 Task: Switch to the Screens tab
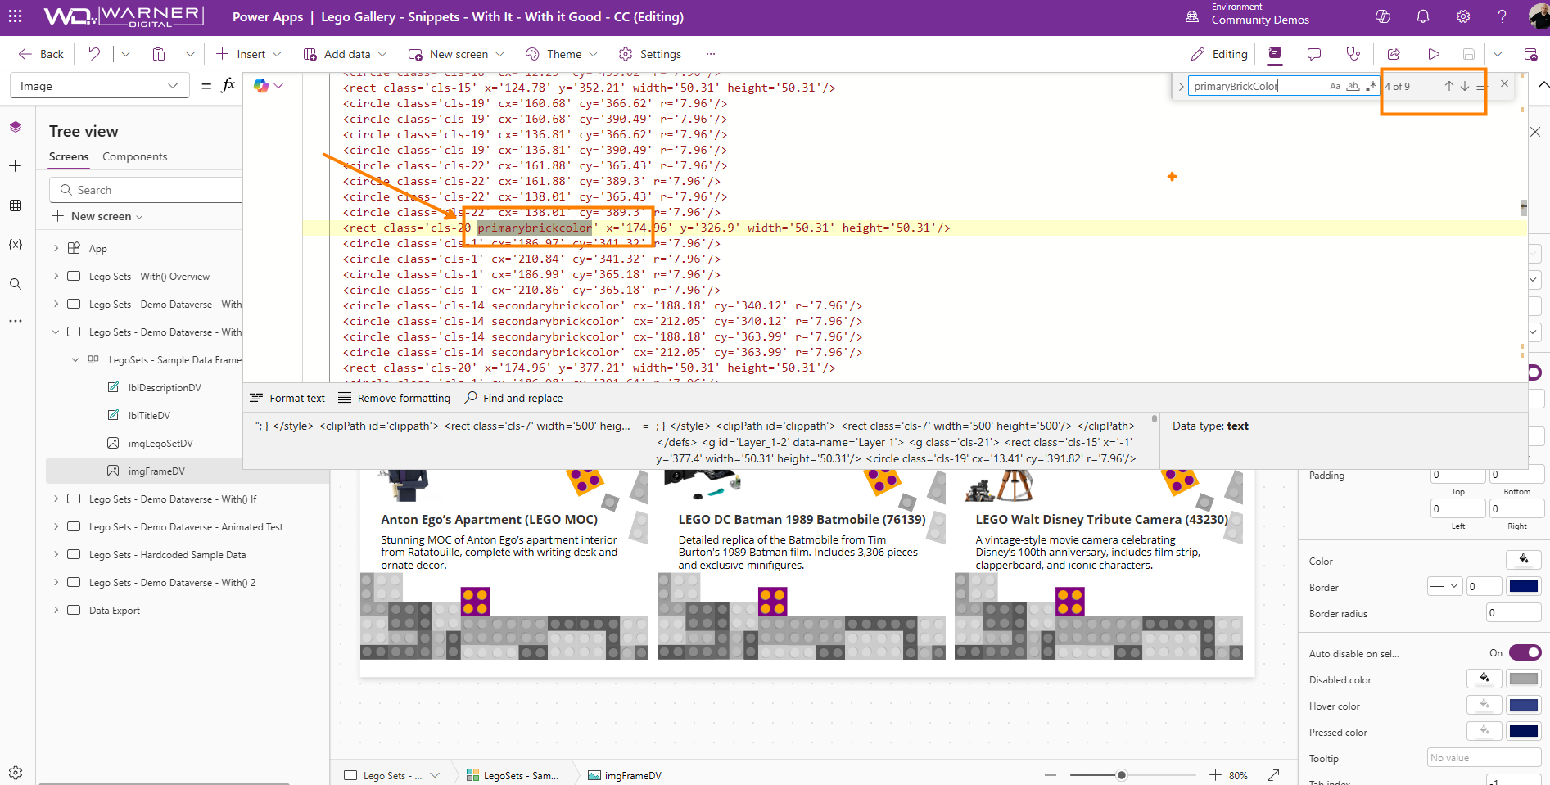pos(69,156)
